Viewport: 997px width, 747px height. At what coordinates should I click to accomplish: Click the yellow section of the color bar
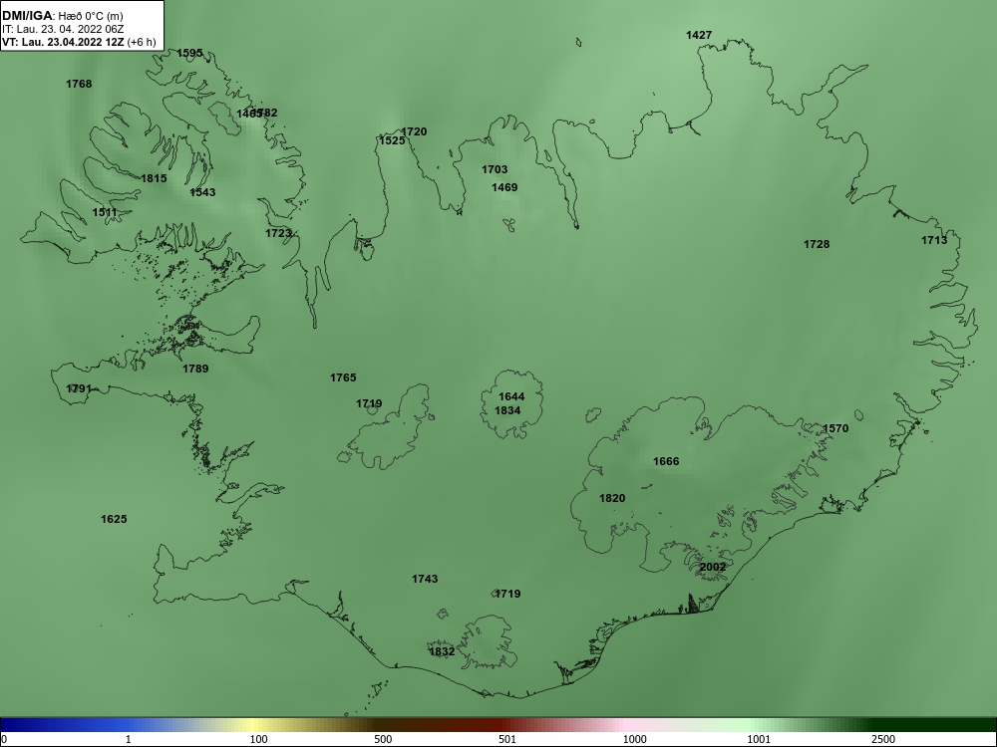tap(254, 725)
